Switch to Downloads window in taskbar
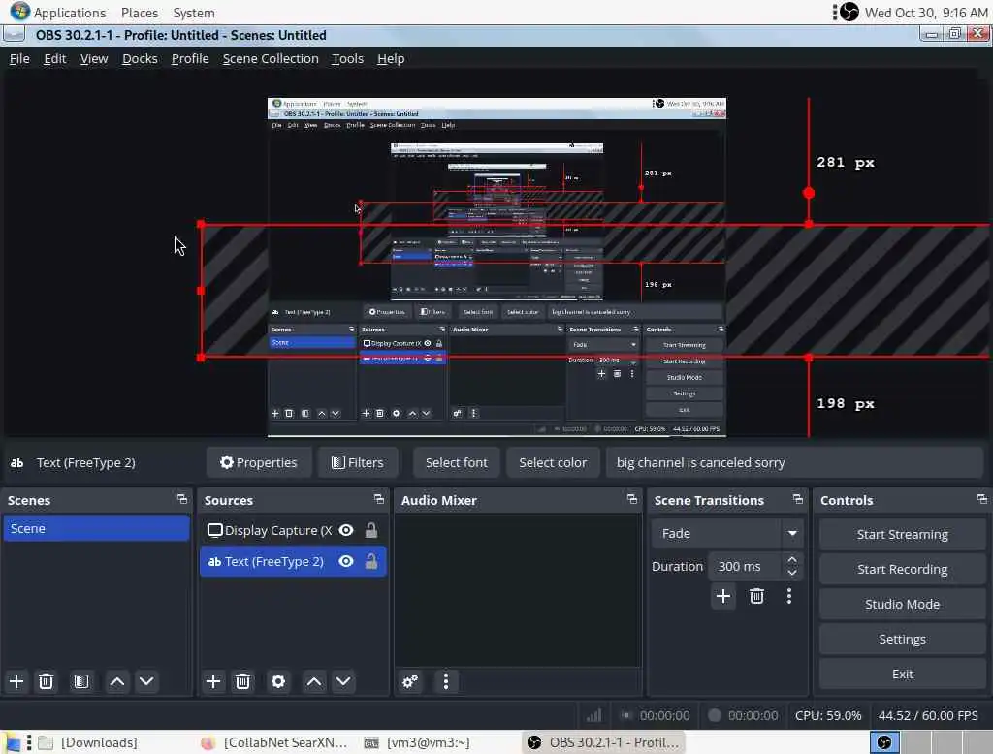The width and height of the screenshot is (993, 754). tap(88, 742)
